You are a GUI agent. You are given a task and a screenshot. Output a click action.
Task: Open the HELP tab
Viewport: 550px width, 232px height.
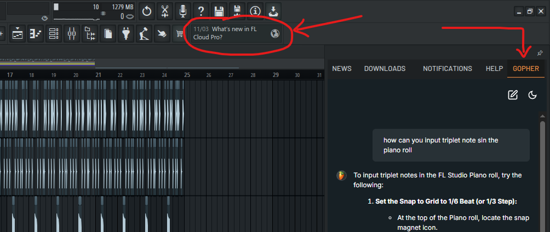click(494, 68)
